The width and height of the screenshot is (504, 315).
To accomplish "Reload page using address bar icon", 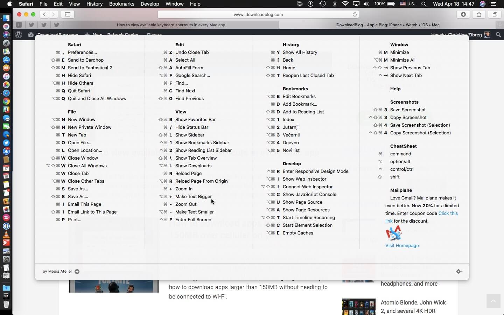I will tap(355, 14).
